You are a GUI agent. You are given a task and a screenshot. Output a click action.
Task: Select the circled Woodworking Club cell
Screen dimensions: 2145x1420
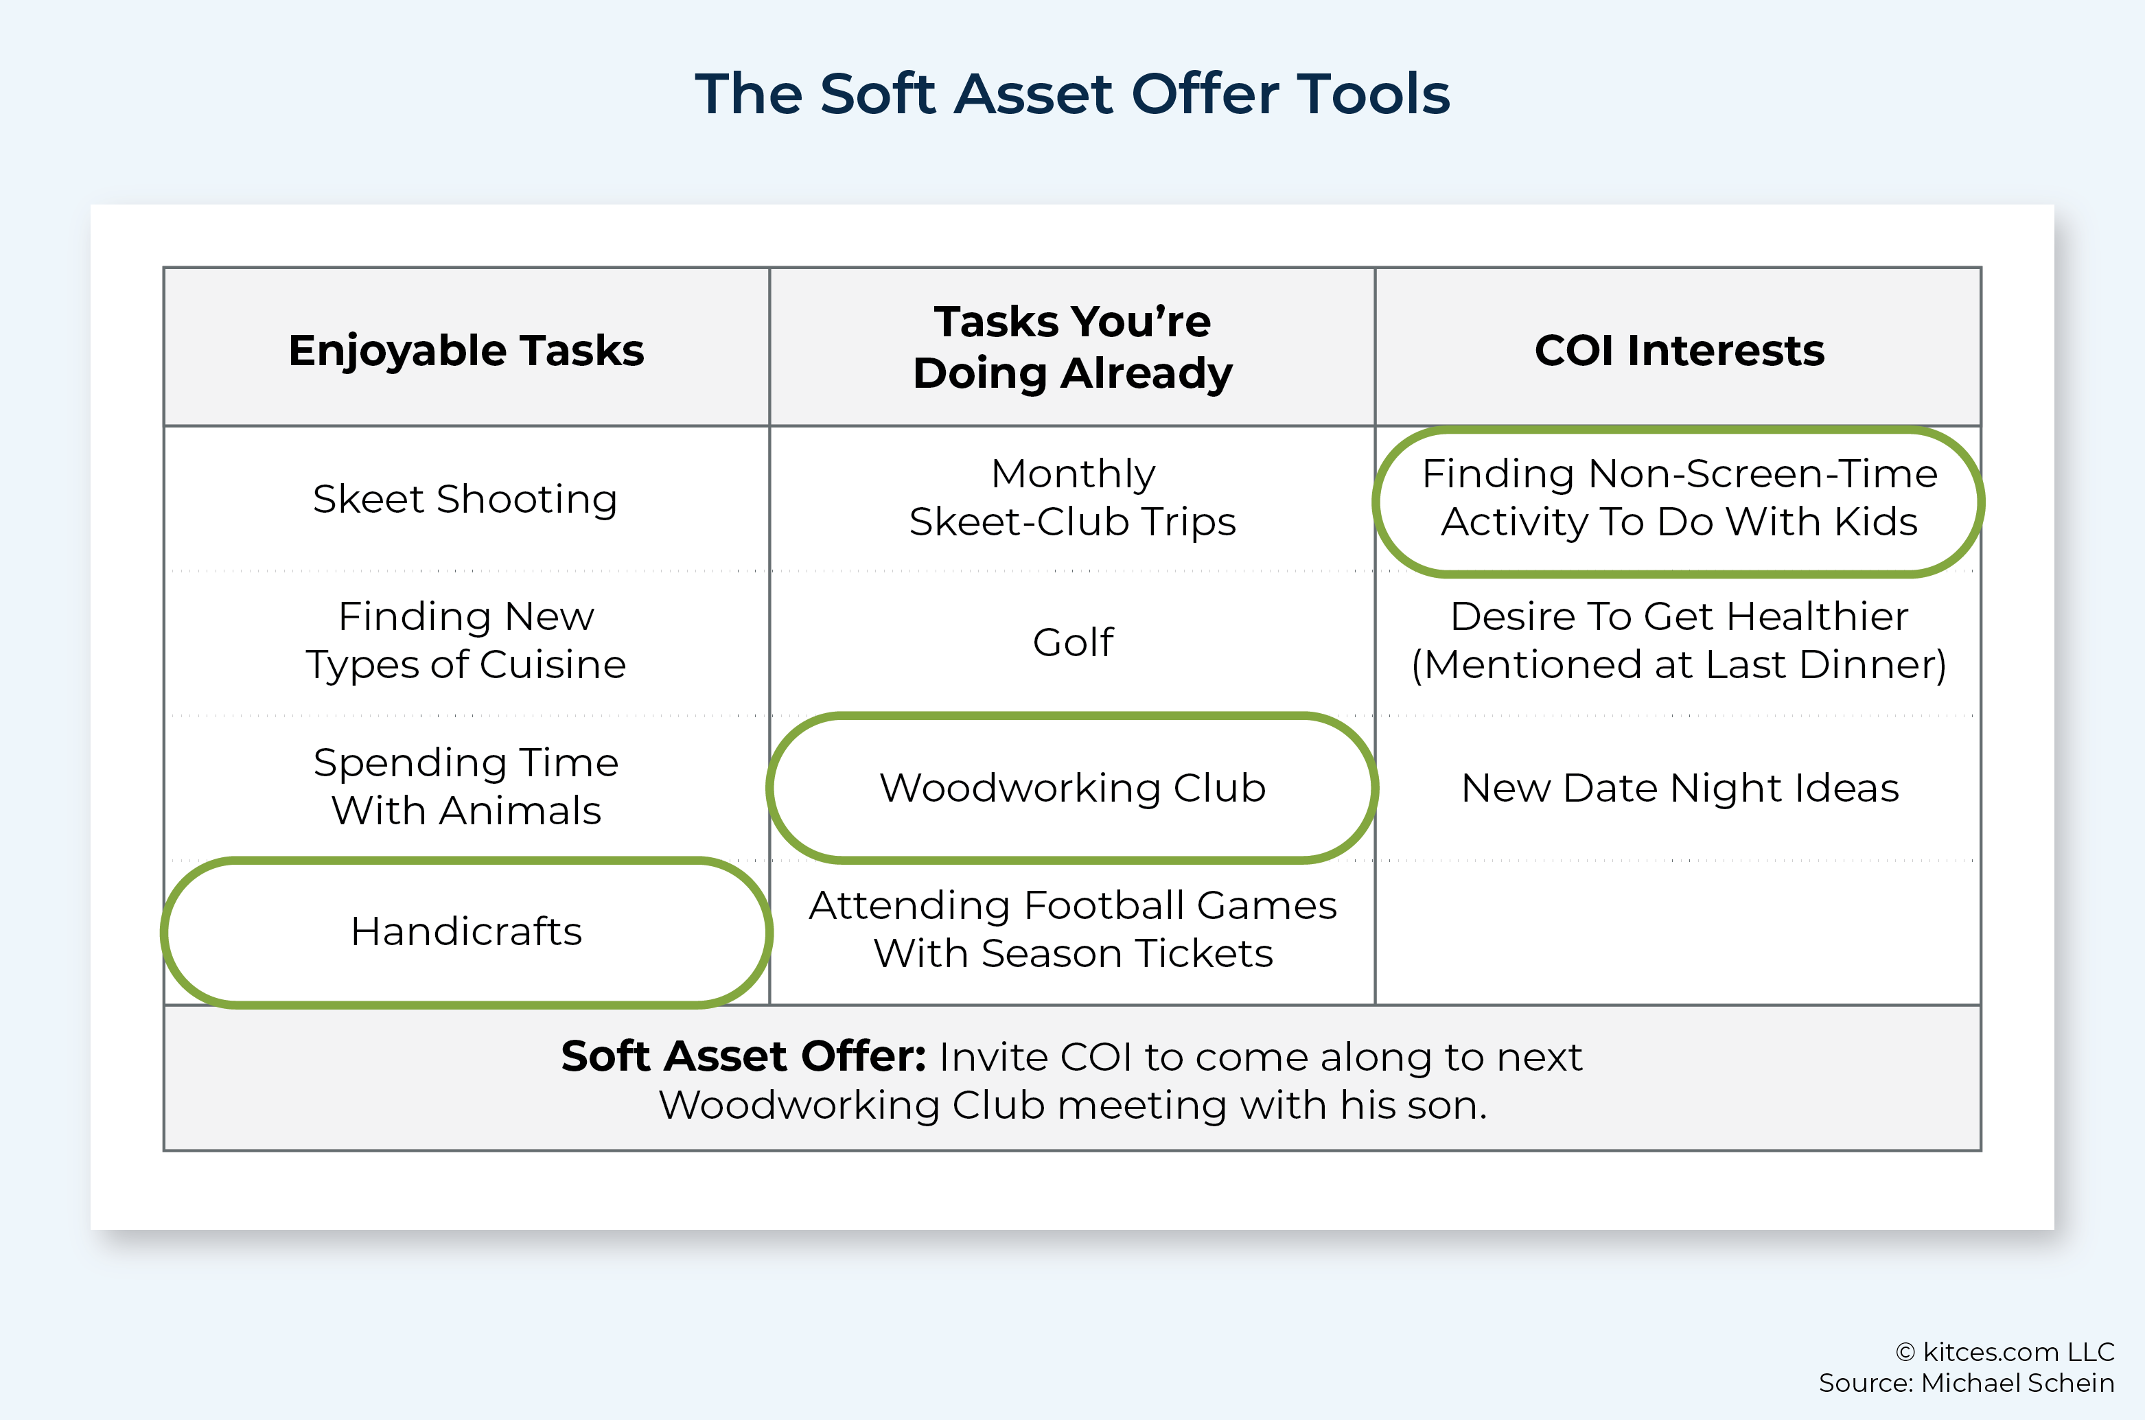[1072, 787]
